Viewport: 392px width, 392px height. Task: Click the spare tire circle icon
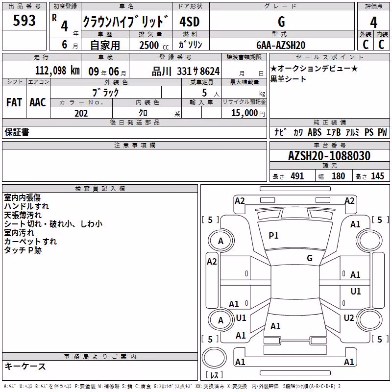(214, 358)
